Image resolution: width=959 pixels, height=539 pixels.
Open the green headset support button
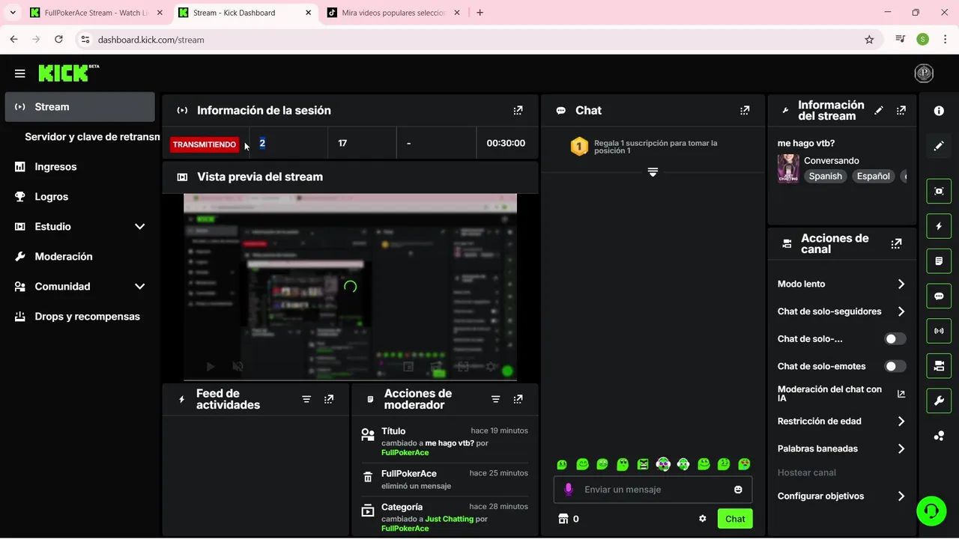[x=931, y=511]
